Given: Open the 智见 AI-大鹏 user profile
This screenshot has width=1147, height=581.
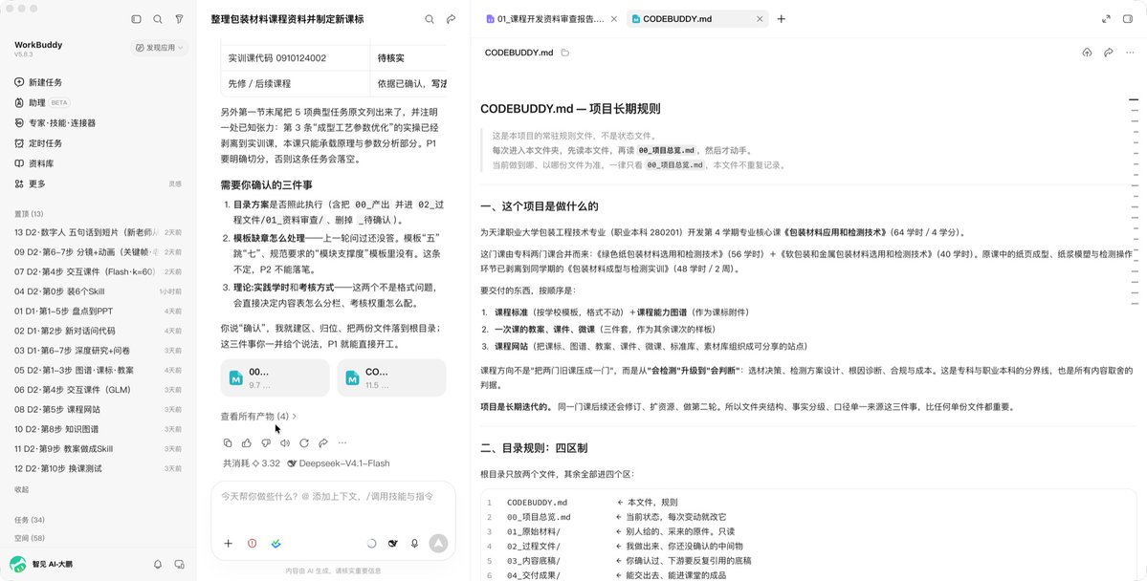Looking at the screenshot, I should click(x=42, y=564).
